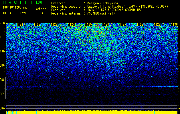Click the 1122 time marker
The width and height of the screenshot is (180, 114).
click(37, 25)
